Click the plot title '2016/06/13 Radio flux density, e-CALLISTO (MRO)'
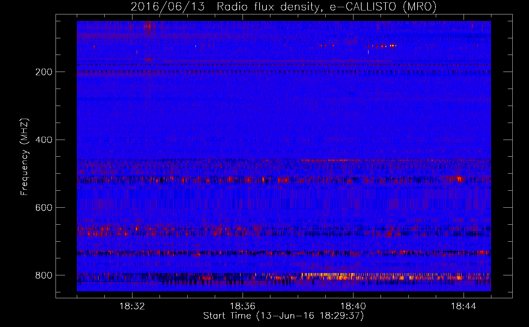The height and width of the screenshot is (327, 529). [283, 7]
